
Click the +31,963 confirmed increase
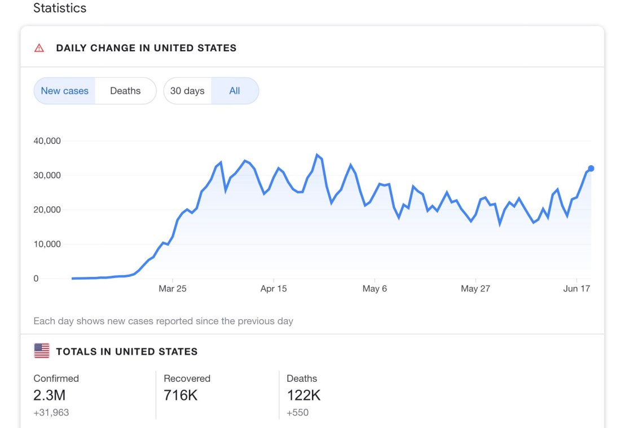click(x=51, y=413)
